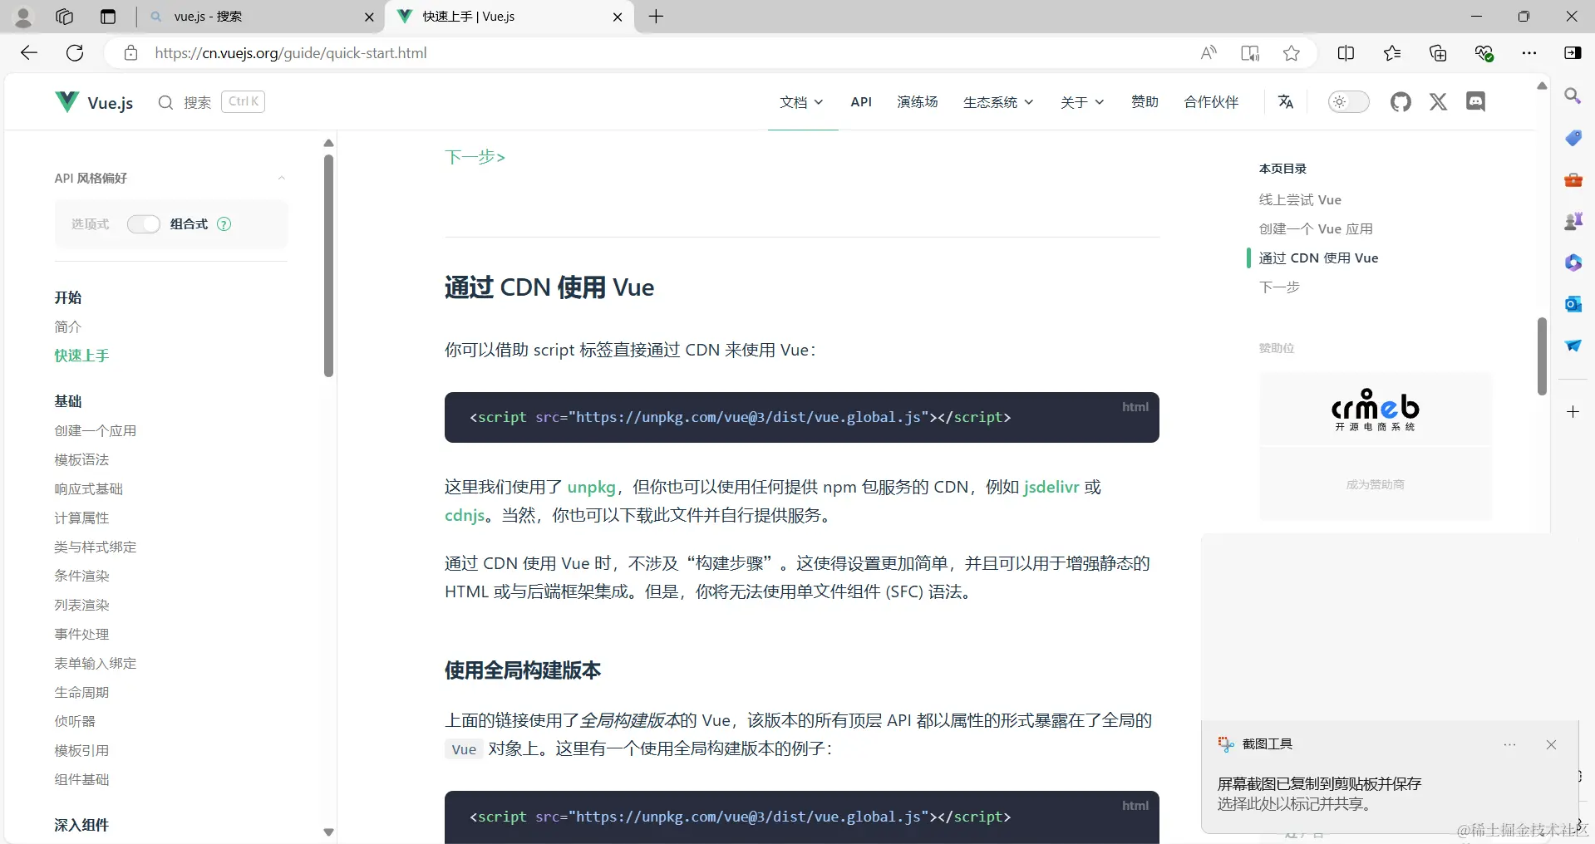This screenshot has width=1595, height=844.
Task: Follow the 下一步> link
Action: tap(475, 157)
